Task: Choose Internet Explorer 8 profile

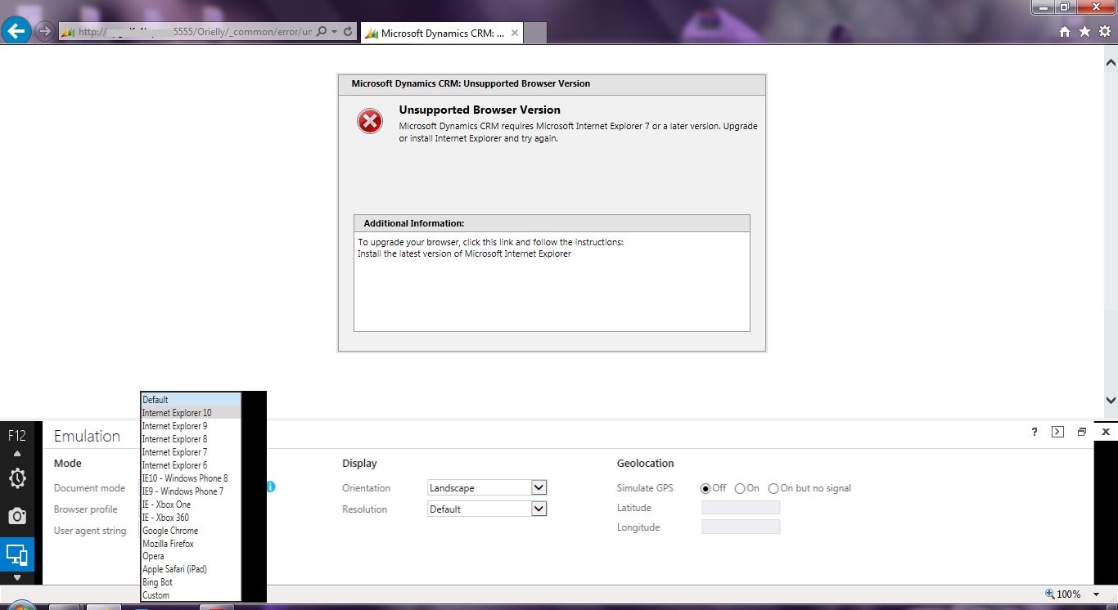Action: (x=191, y=439)
